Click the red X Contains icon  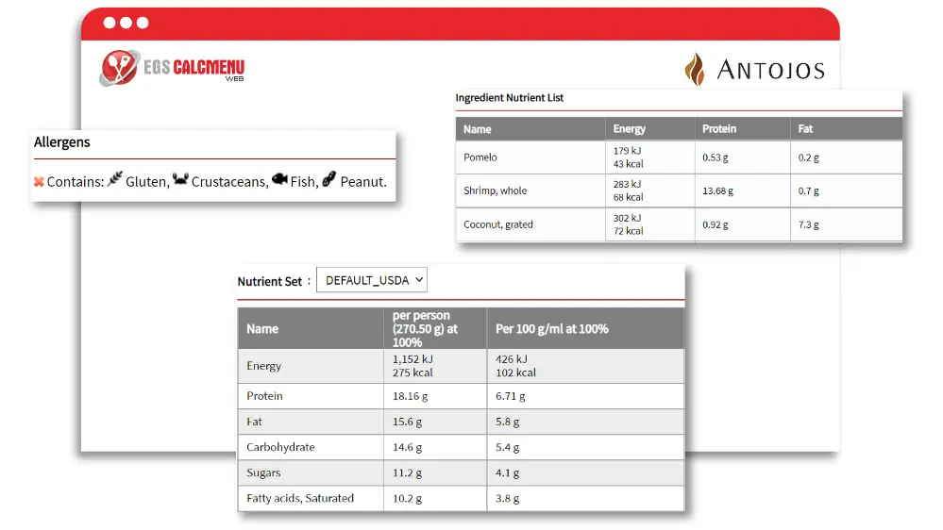39,181
